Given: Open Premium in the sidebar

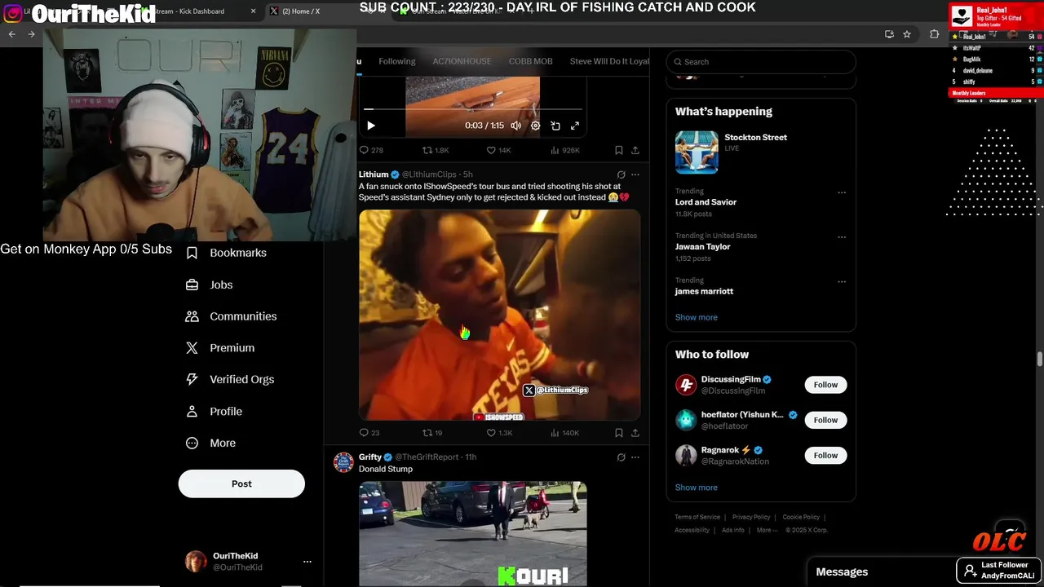Looking at the screenshot, I should 220,348.
